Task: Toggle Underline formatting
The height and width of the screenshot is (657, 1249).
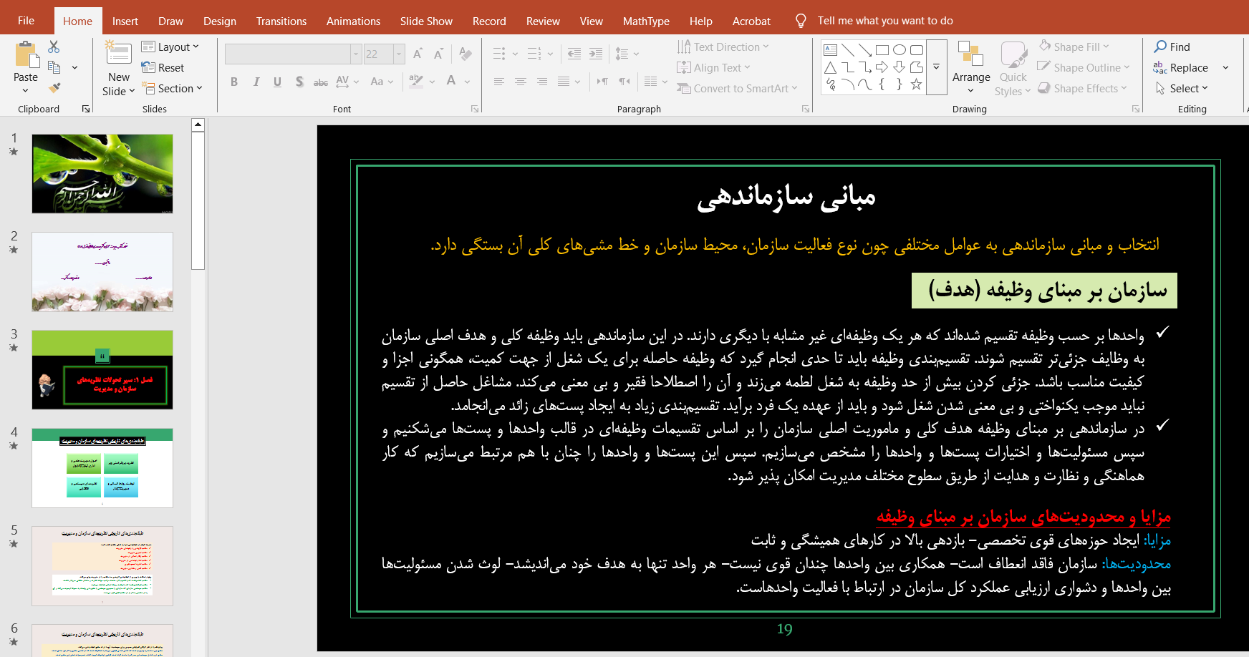Action: (x=277, y=82)
